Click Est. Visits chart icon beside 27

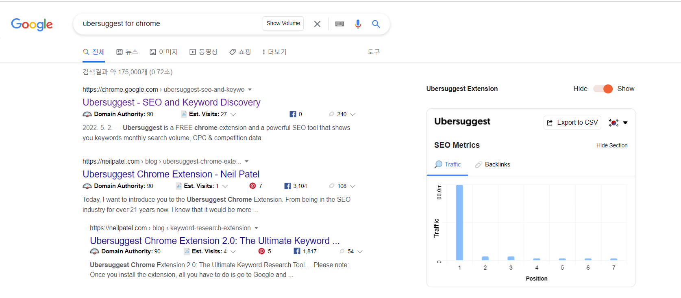[184, 114]
